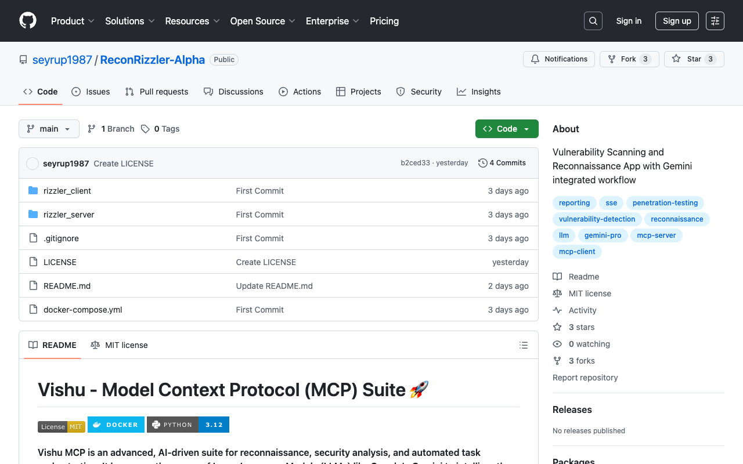743x464 pixels.
Task: Click the Docker badge
Action: (116, 425)
